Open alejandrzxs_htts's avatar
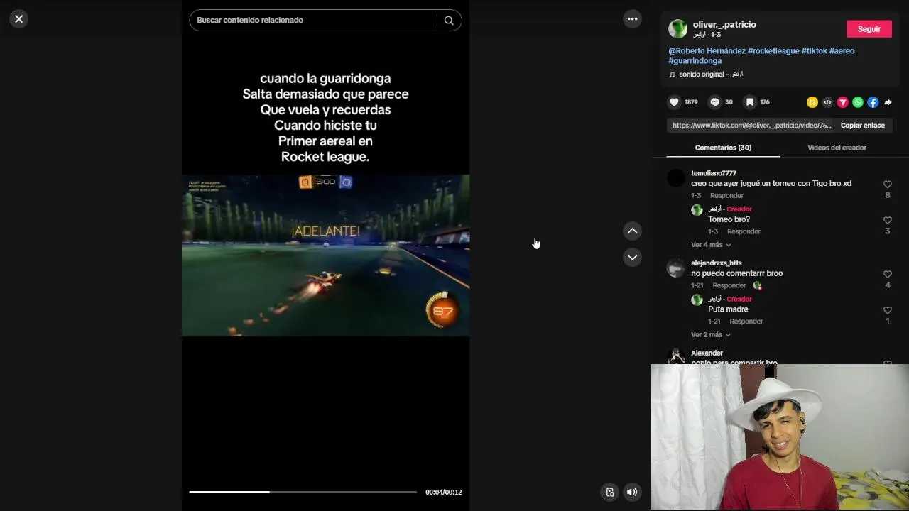The height and width of the screenshot is (511, 909). point(676,268)
